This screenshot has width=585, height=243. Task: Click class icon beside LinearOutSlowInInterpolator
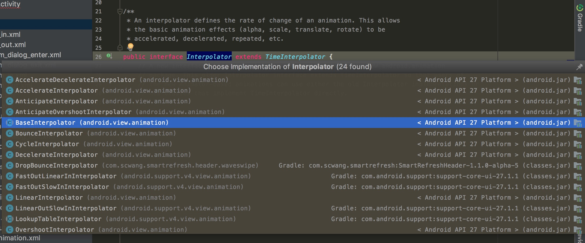(x=10, y=208)
